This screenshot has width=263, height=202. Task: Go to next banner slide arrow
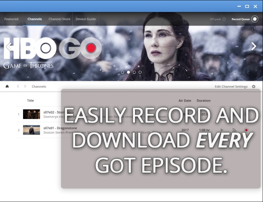[254, 46]
